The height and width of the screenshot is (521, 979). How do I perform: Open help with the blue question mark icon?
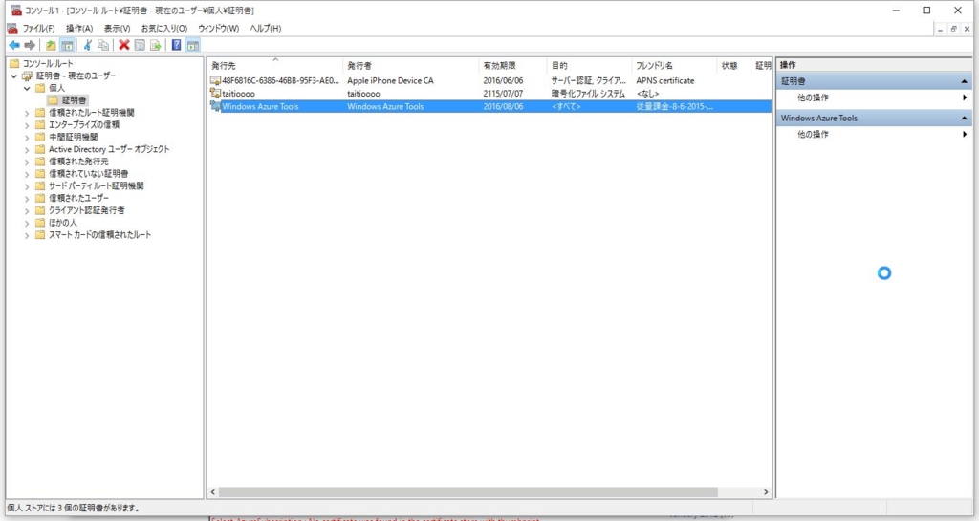coord(177,45)
